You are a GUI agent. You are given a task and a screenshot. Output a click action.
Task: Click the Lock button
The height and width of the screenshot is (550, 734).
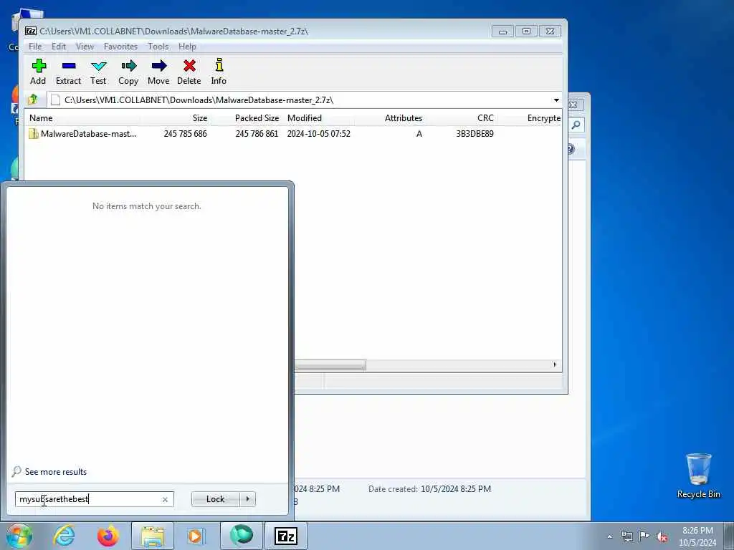point(215,499)
